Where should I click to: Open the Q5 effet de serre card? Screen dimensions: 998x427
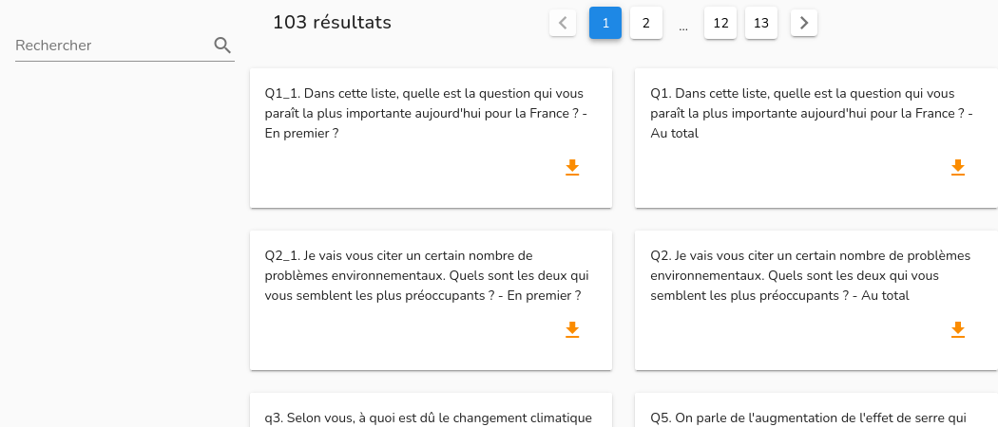[x=816, y=411]
